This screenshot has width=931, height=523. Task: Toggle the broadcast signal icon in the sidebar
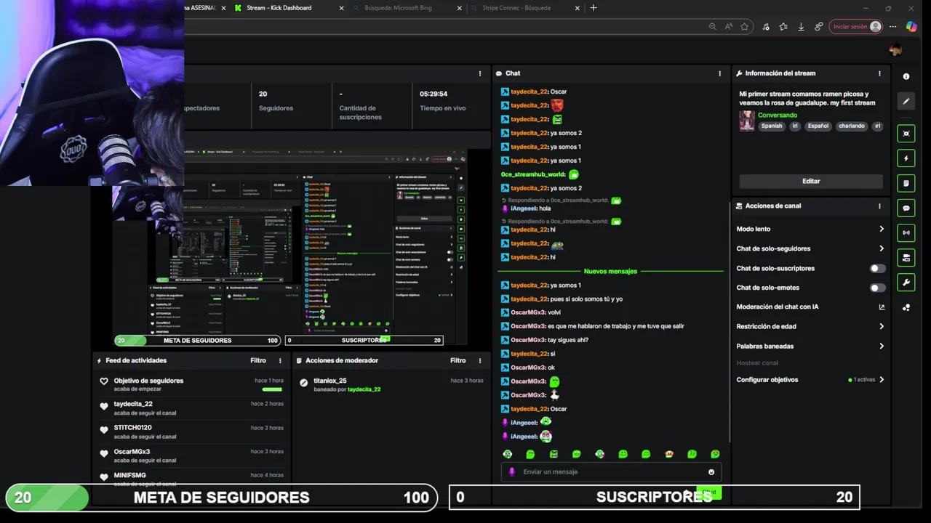click(x=906, y=233)
